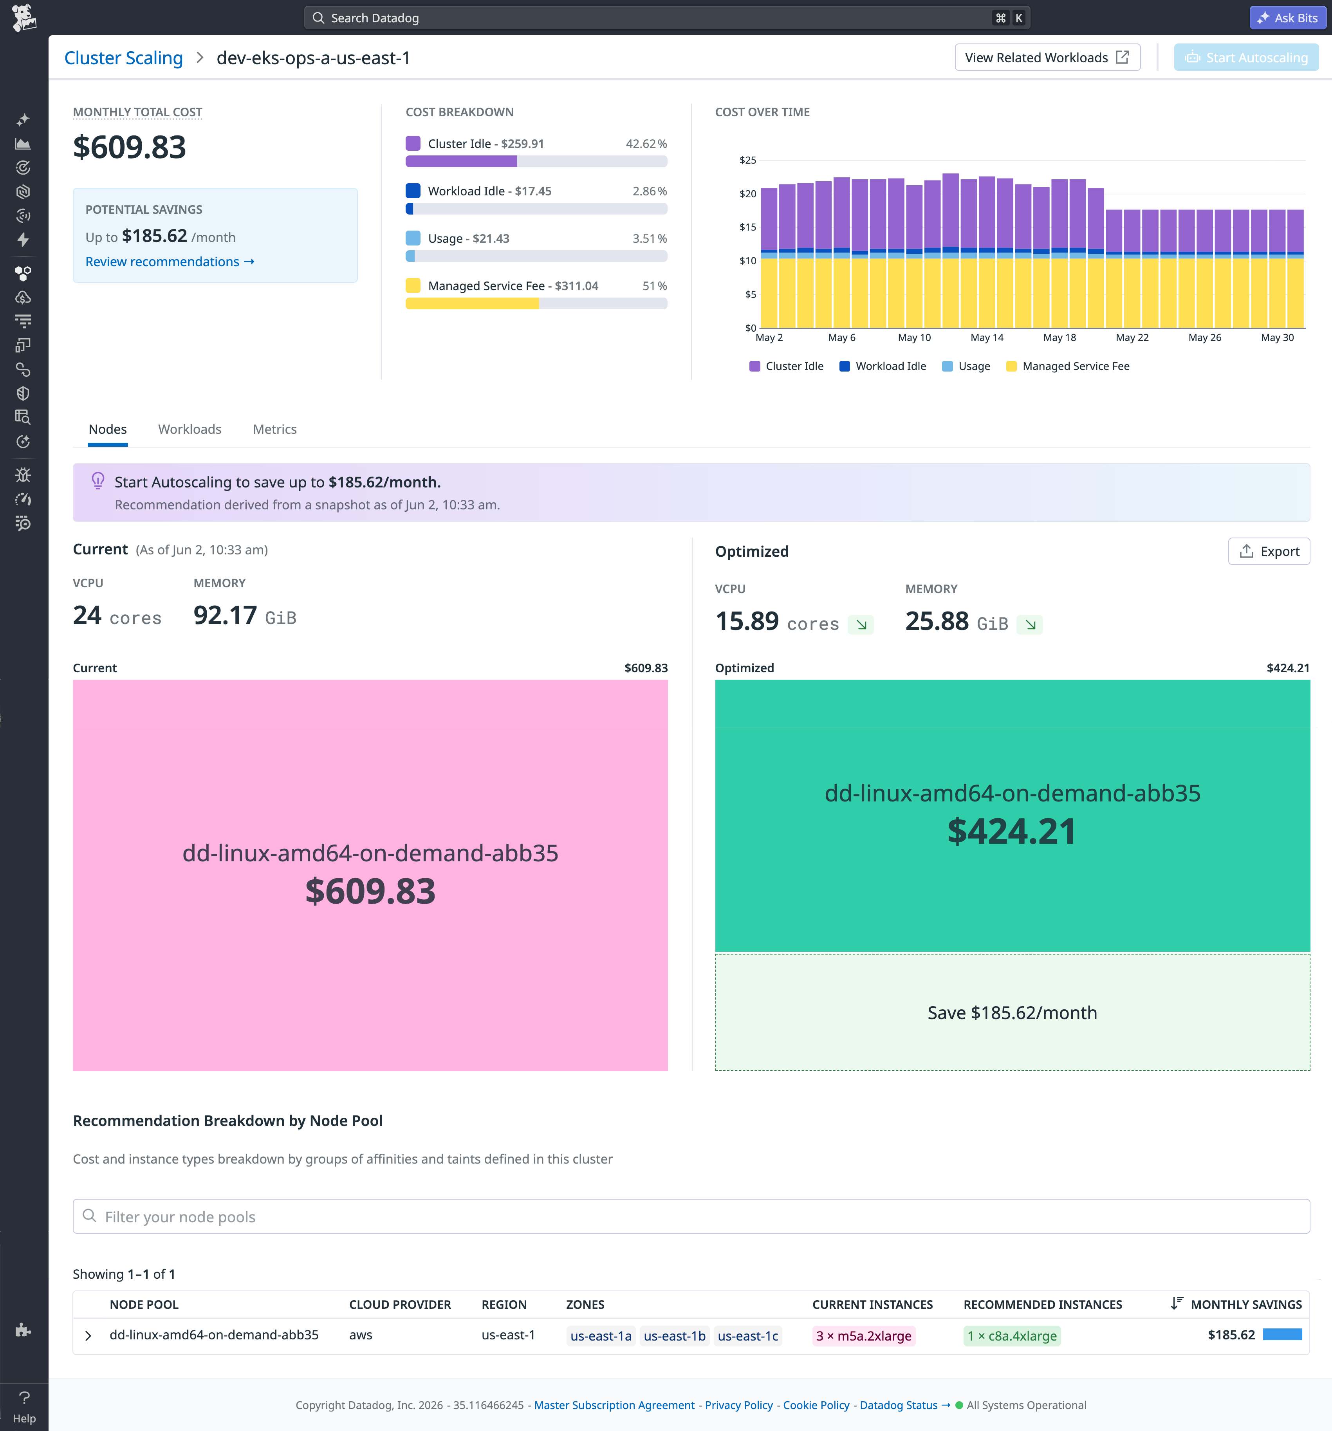Click the Save $185.62/month dashed box
1332x1431 pixels.
pos(1013,1013)
